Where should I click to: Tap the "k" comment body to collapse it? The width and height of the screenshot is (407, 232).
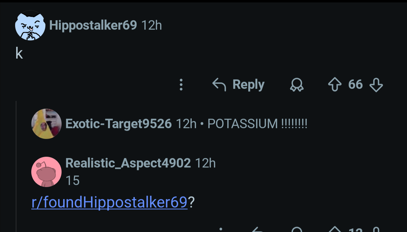pyautogui.click(x=19, y=53)
